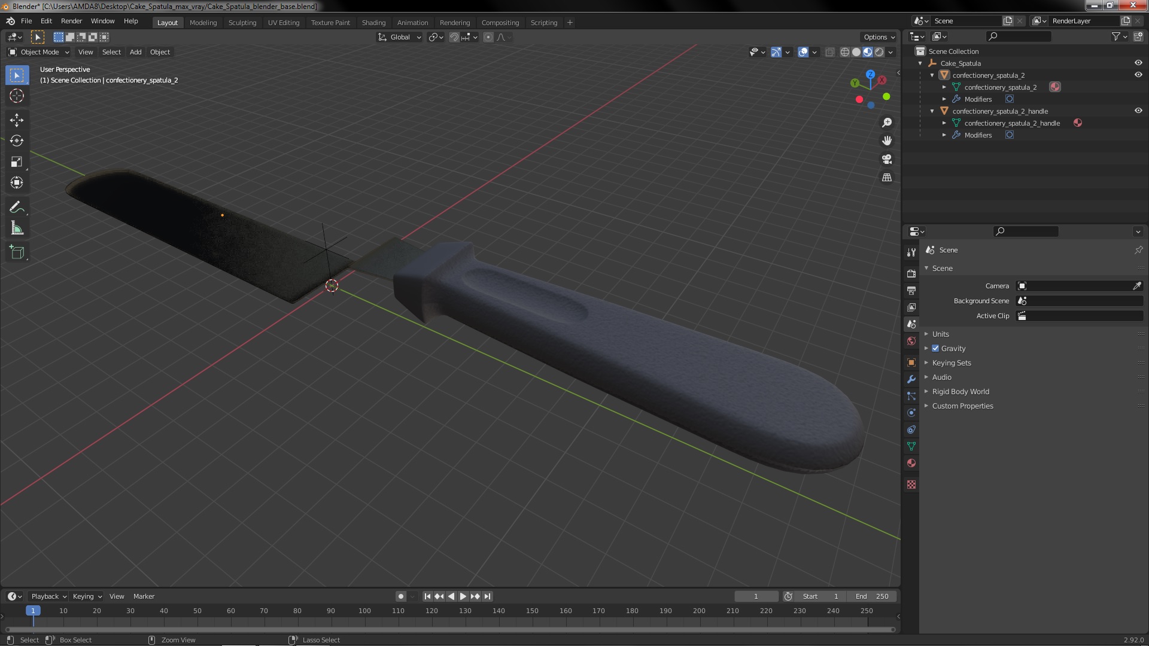Image resolution: width=1149 pixels, height=646 pixels.
Task: Click the blue Z axis gizmo ball
Action: 870,75
